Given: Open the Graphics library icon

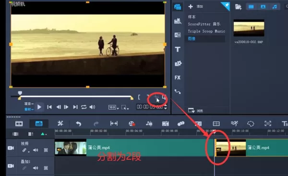Looking at the screenshot, I should click(x=178, y=63).
